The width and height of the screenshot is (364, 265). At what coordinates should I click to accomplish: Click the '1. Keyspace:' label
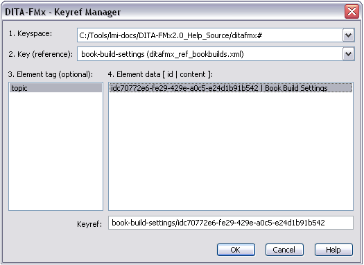31,34
